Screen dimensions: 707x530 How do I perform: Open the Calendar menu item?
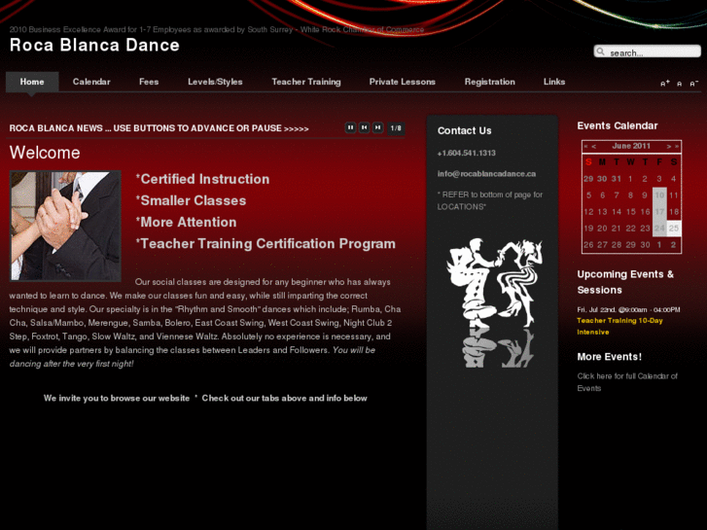point(91,82)
